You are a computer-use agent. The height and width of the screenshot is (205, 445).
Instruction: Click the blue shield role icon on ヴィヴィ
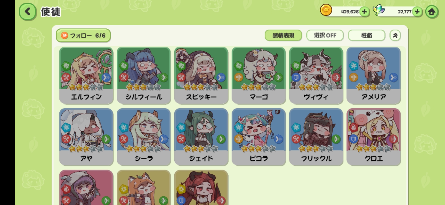point(296,77)
